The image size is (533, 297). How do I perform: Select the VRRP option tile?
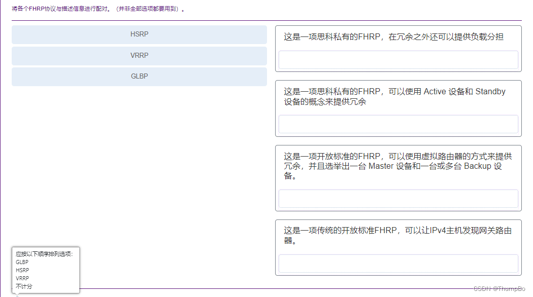[139, 55]
